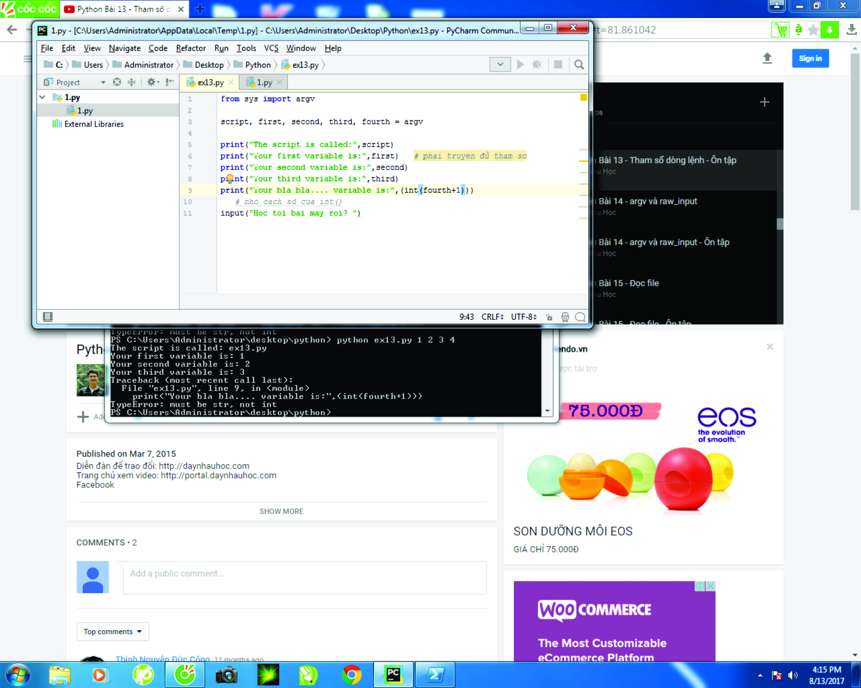Image resolution: width=861 pixels, height=688 pixels.
Task: Open the Project view type dropdown
Action: coord(103,82)
